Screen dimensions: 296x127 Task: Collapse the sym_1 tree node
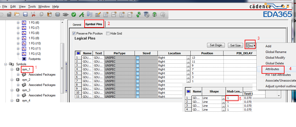point(12,69)
